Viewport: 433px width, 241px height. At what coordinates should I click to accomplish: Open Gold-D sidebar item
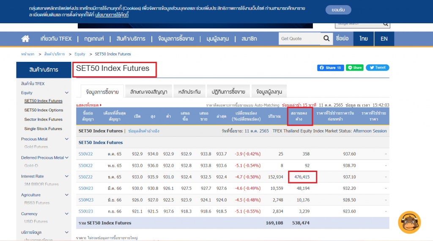[x=31, y=166]
